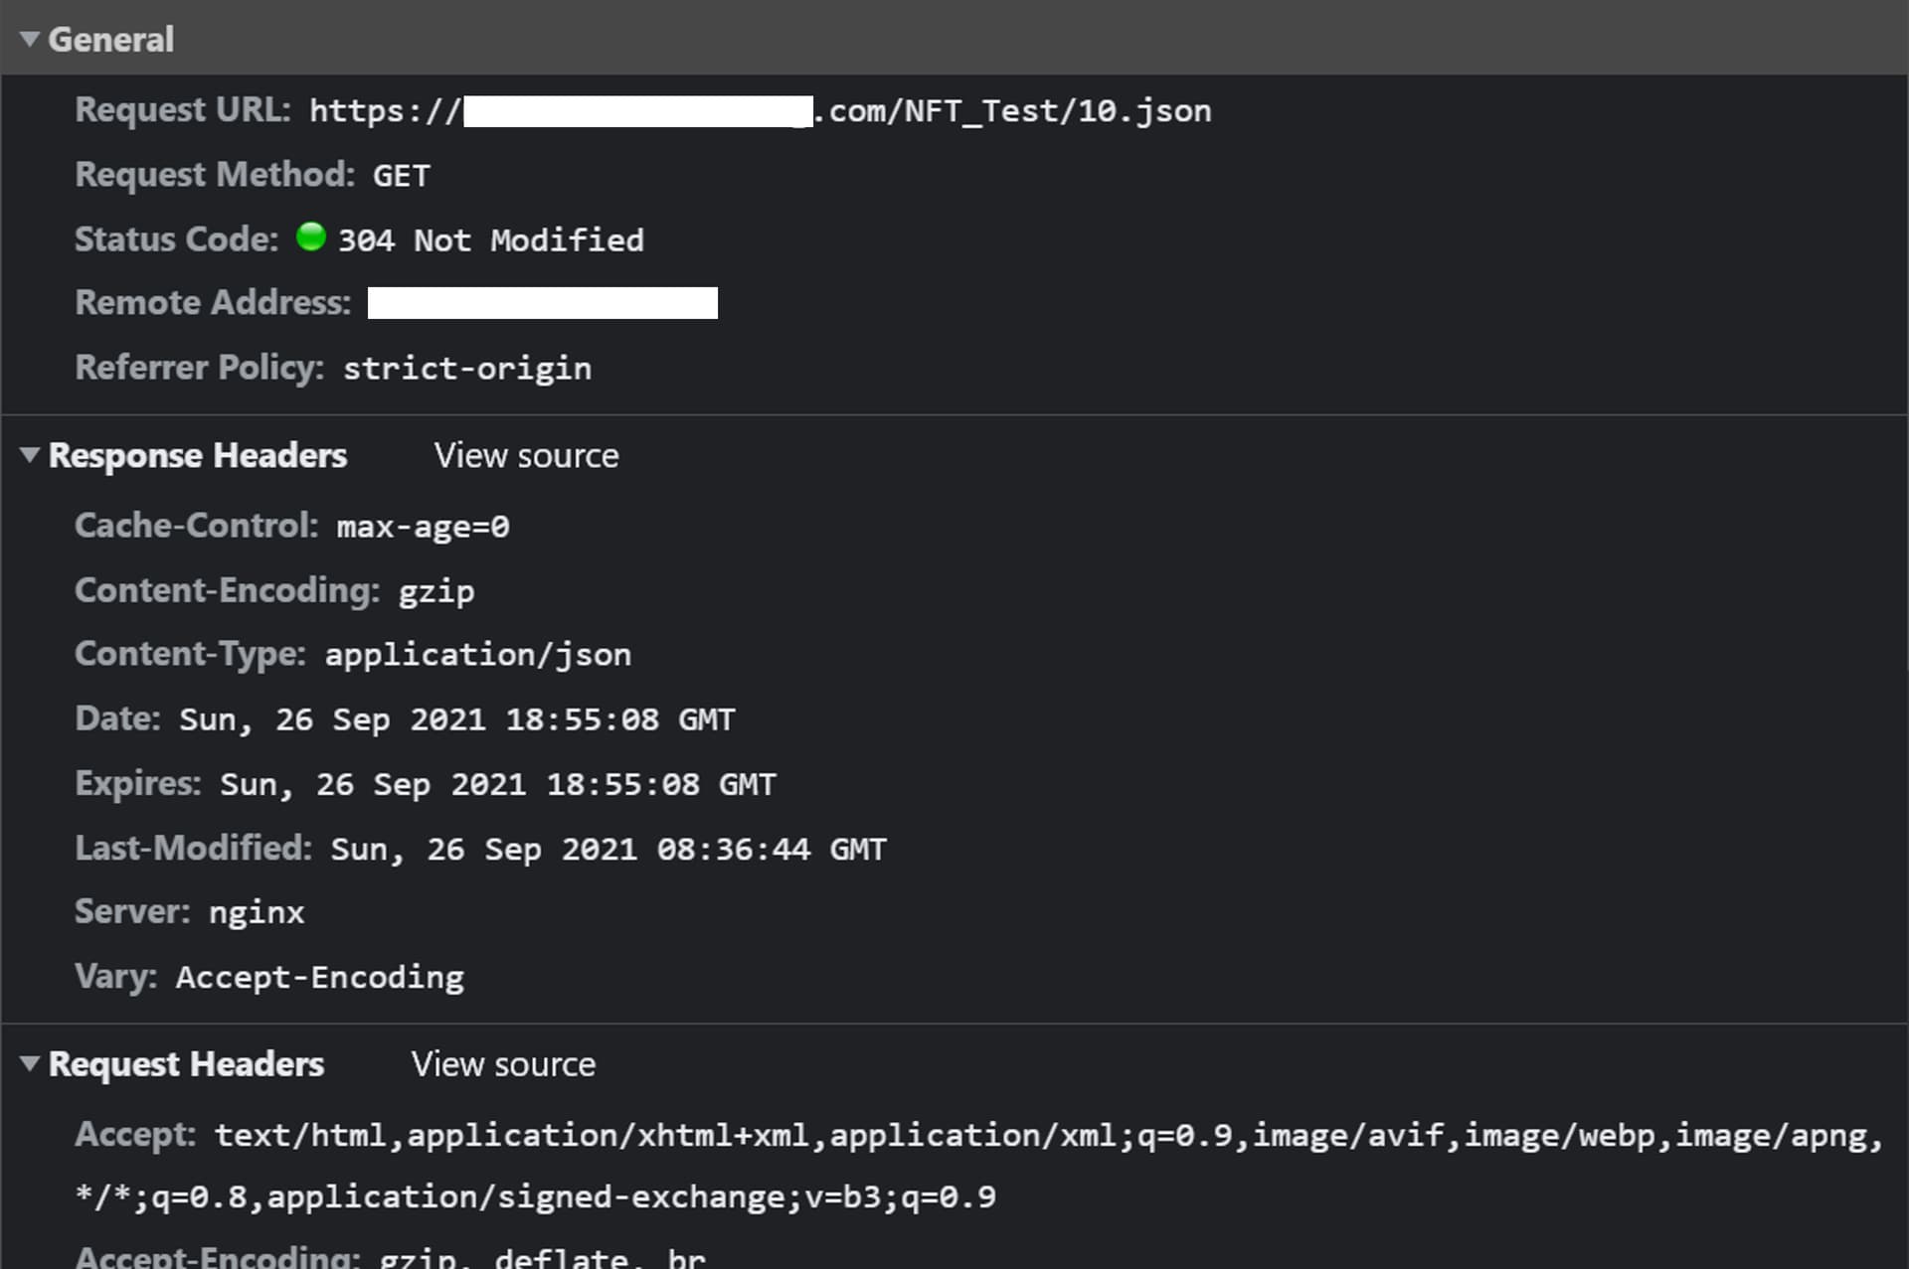Select the strict-origin Referrer Policy value

[467, 369]
